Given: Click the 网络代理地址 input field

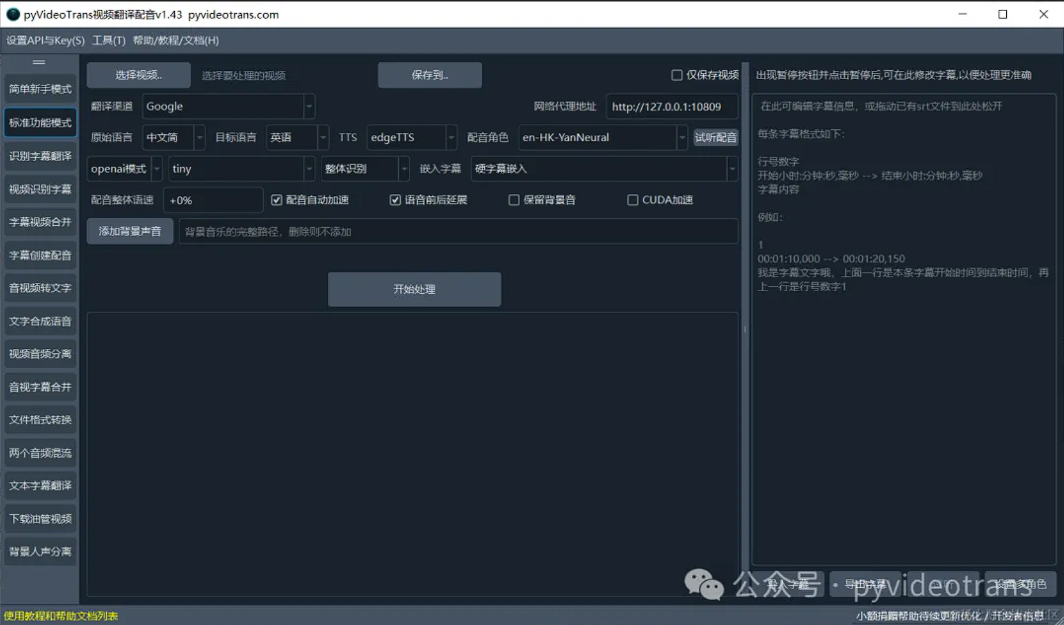Looking at the screenshot, I should pyautogui.click(x=671, y=107).
